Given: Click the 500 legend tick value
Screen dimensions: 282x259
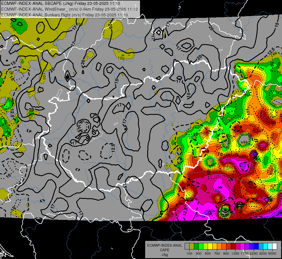Looking at the screenshot, I should tap(208, 254).
